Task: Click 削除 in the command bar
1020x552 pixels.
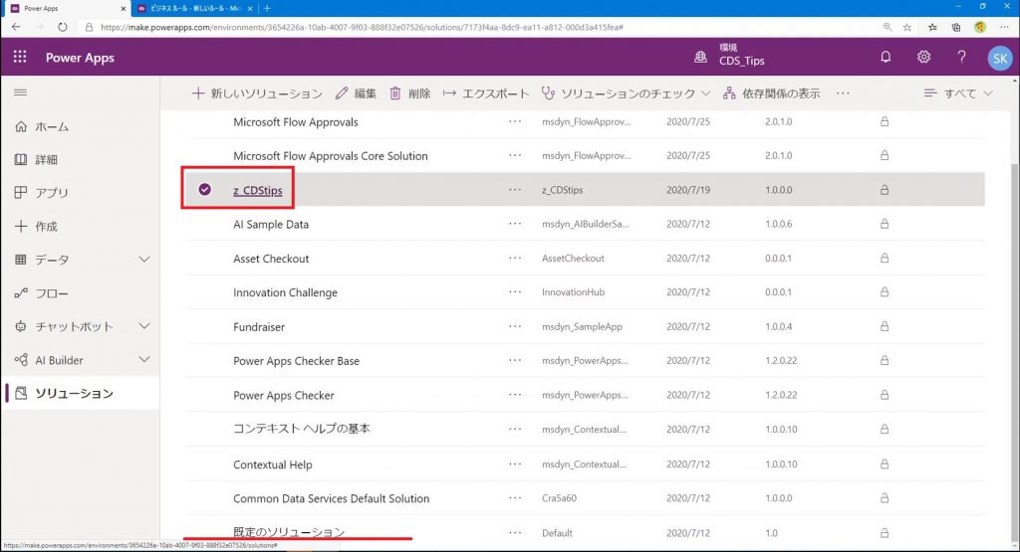Action: [409, 93]
